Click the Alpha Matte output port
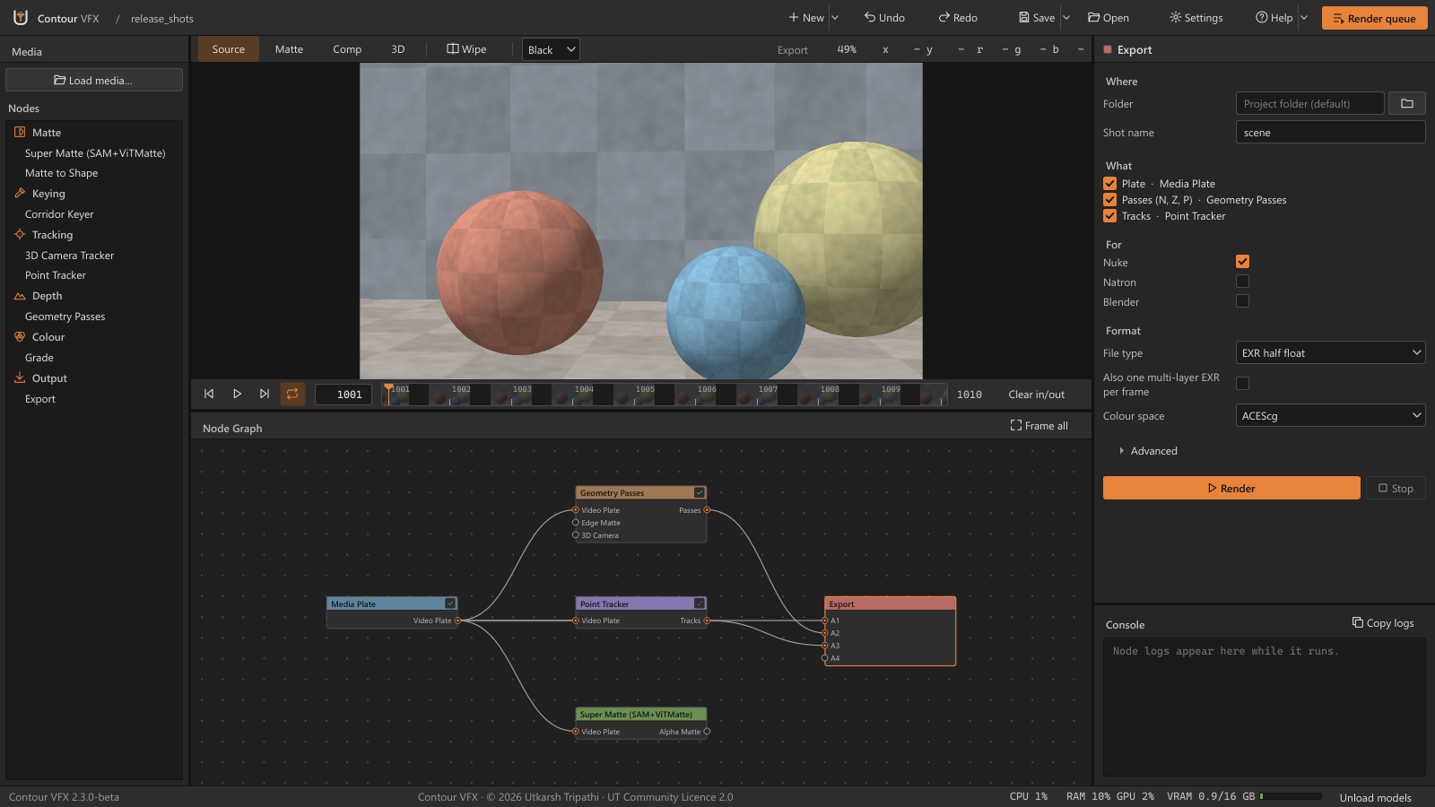Screen dimensions: 1435x807 click(x=707, y=732)
